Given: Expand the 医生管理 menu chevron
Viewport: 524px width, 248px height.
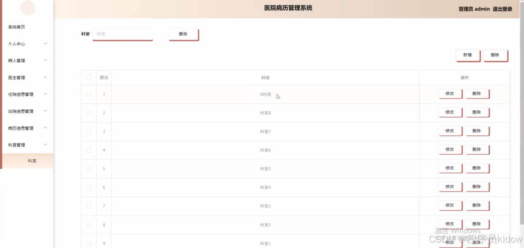Looking at the screenshot, I should [x=45, y=77].
